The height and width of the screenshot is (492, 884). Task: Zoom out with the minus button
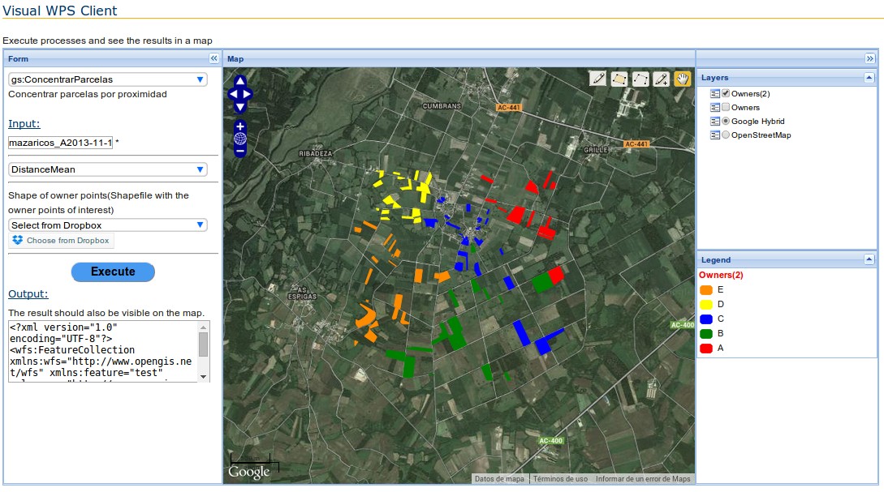coord(240,150)
